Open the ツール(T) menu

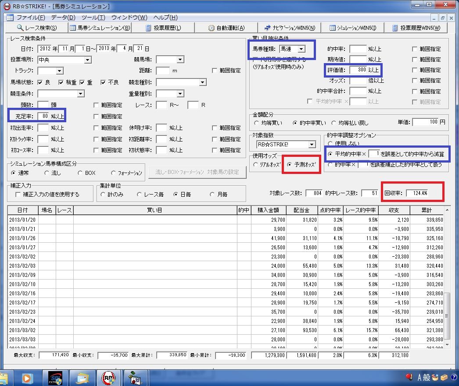tap(93, 18)
